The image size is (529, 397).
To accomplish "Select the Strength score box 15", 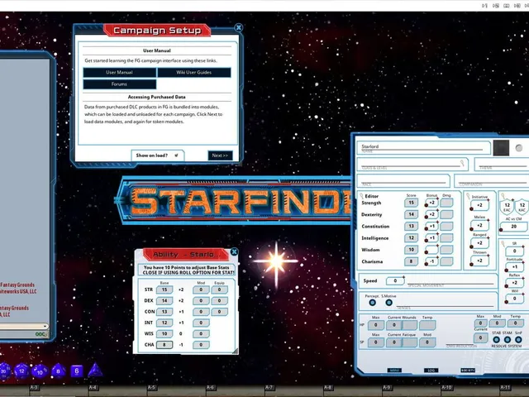I will pyautogui.click(x=412, y=203).
